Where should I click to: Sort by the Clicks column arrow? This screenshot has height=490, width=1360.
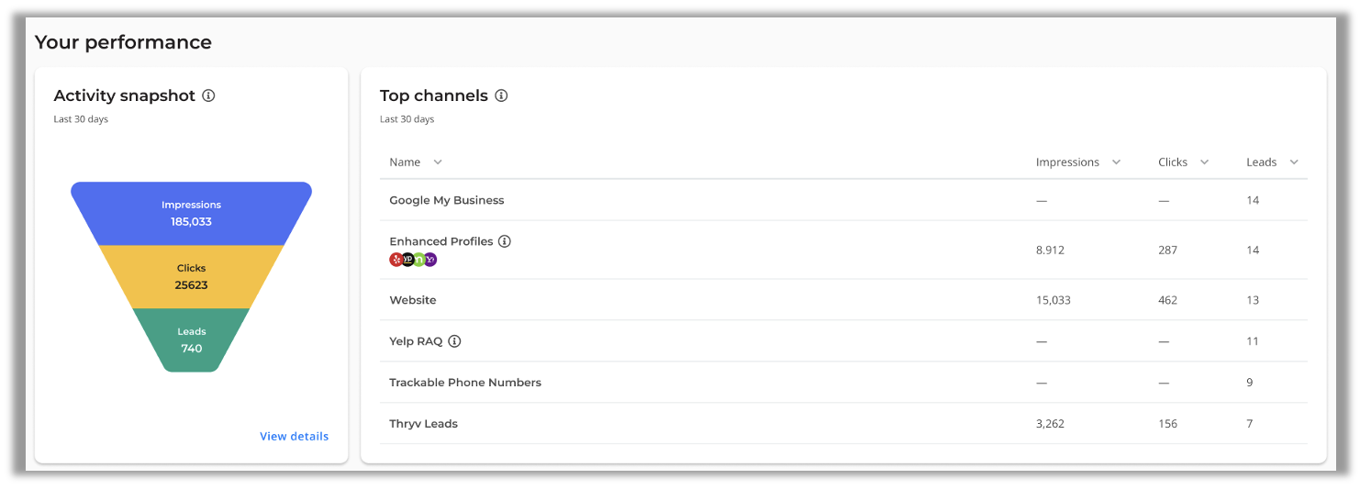(x=1204, y=162)
